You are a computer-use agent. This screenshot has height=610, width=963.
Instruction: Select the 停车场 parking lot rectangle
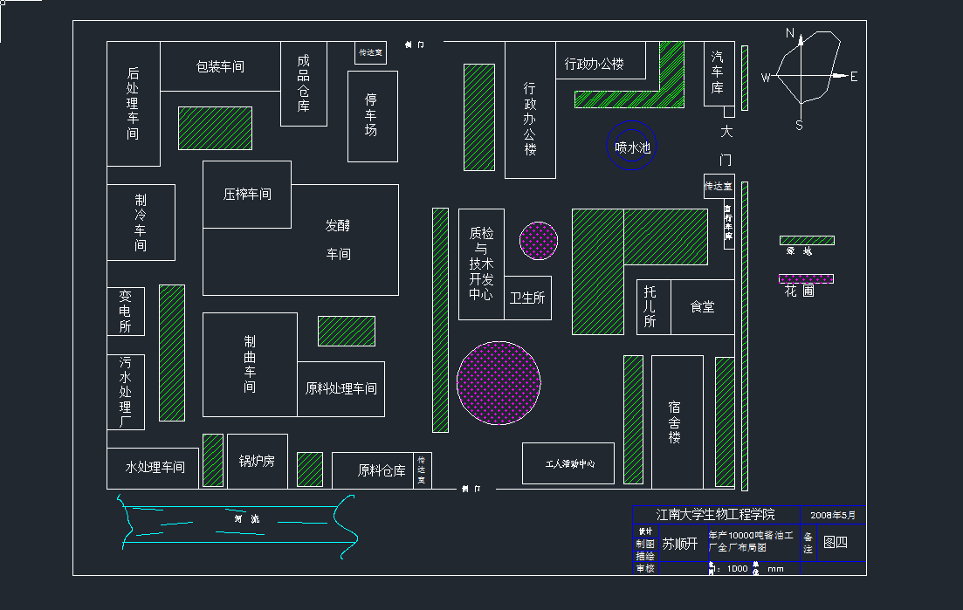(372, 116)
